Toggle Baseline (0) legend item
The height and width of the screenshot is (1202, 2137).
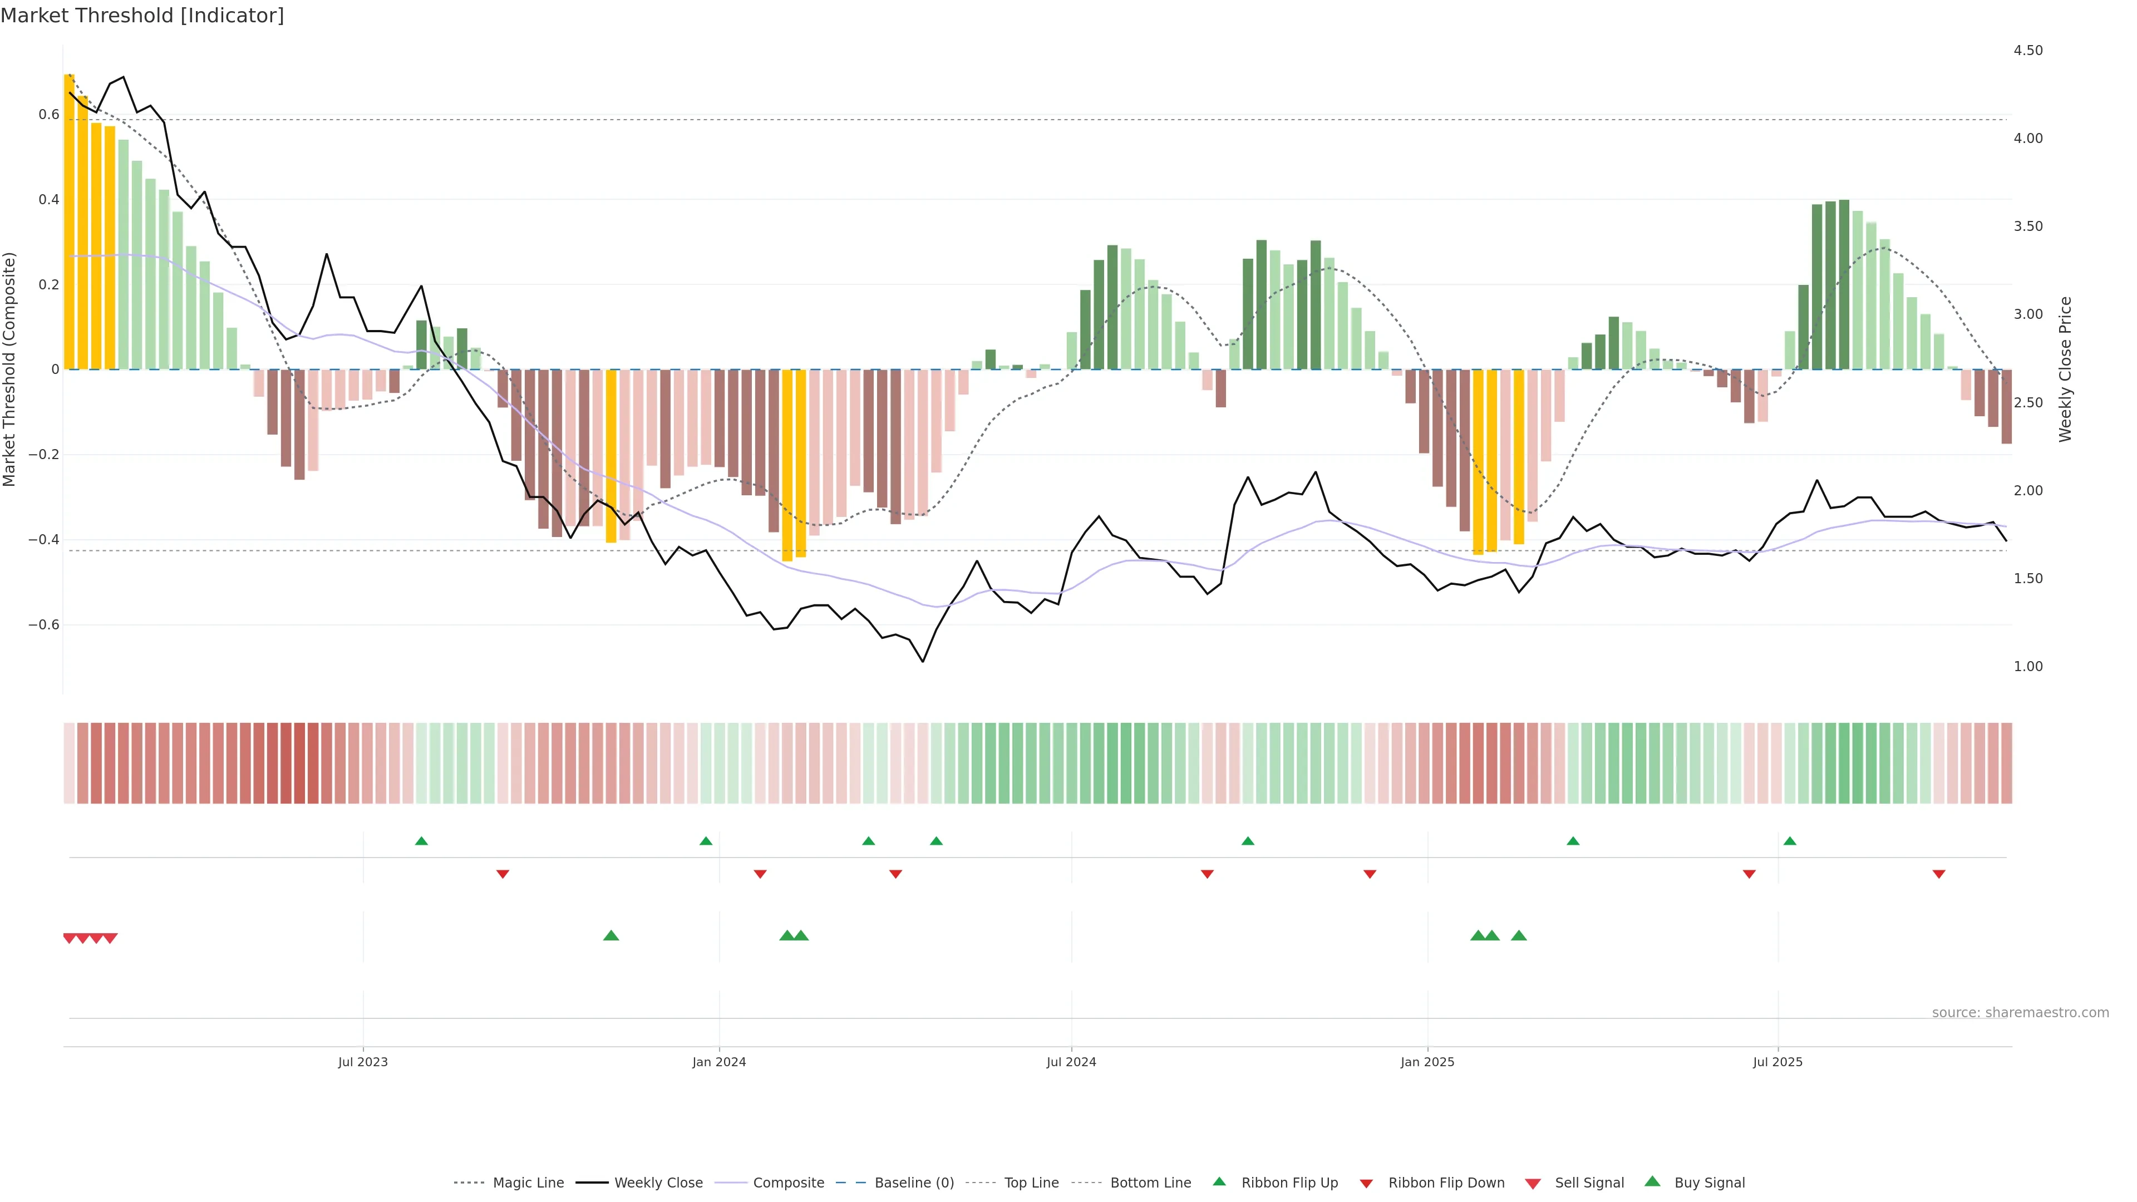[x=914, y=1183]
